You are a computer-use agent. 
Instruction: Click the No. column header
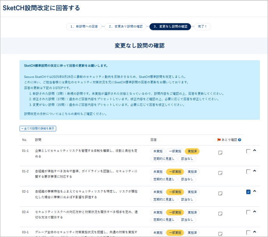25,140
